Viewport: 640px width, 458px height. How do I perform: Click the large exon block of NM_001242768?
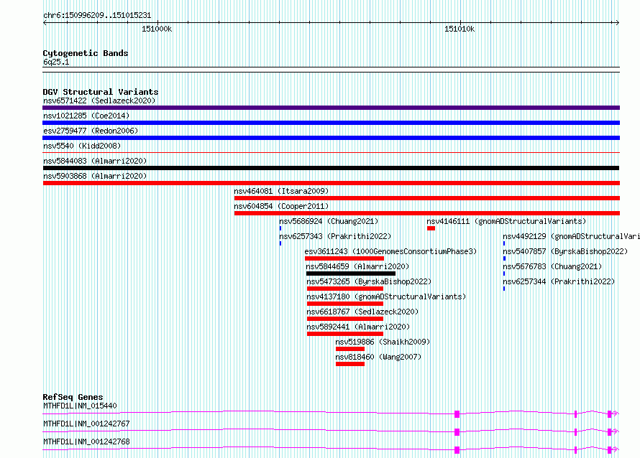[x=457, y=450]
